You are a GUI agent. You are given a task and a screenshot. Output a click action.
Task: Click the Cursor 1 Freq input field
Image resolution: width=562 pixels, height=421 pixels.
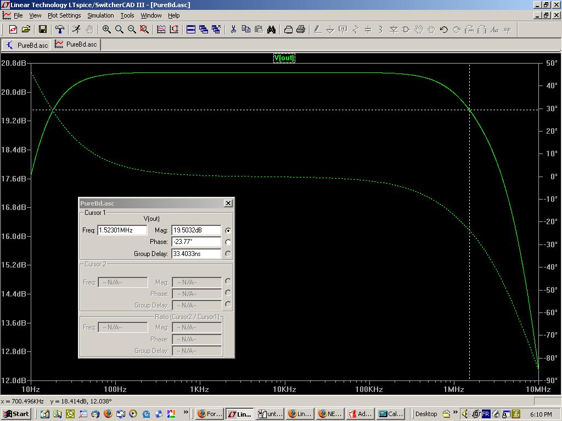coord(122,230)
